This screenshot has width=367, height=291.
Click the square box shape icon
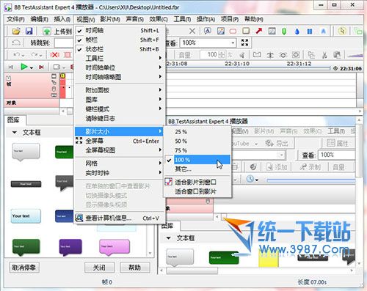click(x=246, y=31)
